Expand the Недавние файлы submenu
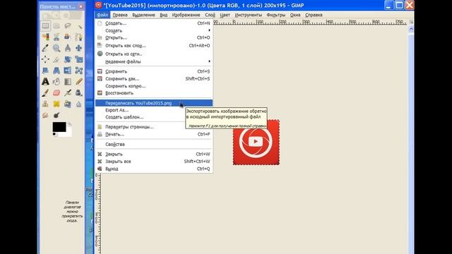 click(154, 61)
